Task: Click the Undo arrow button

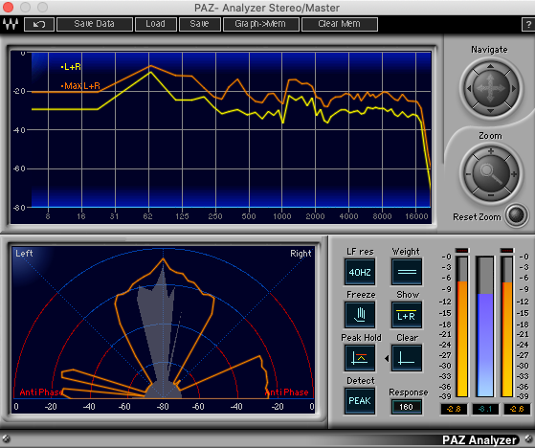Action: point(39,24)
